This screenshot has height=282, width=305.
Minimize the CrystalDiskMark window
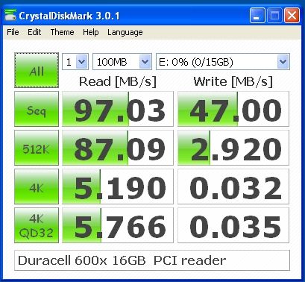pos(257,16)
